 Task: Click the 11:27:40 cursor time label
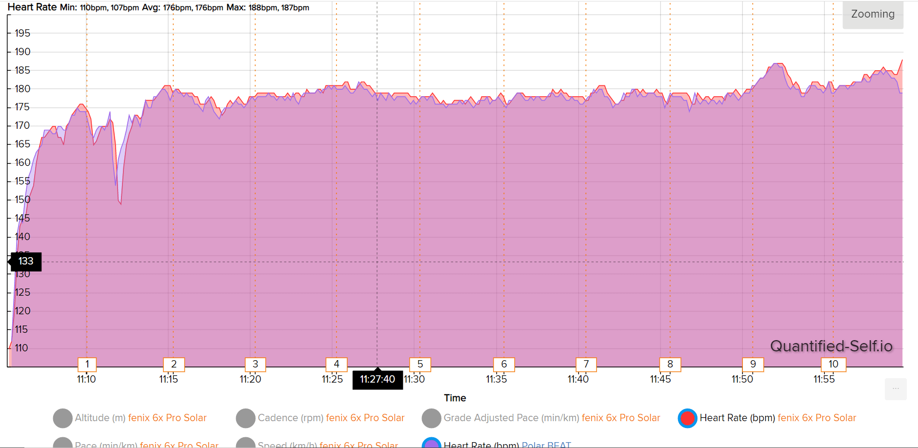click(x=378, y=380)
